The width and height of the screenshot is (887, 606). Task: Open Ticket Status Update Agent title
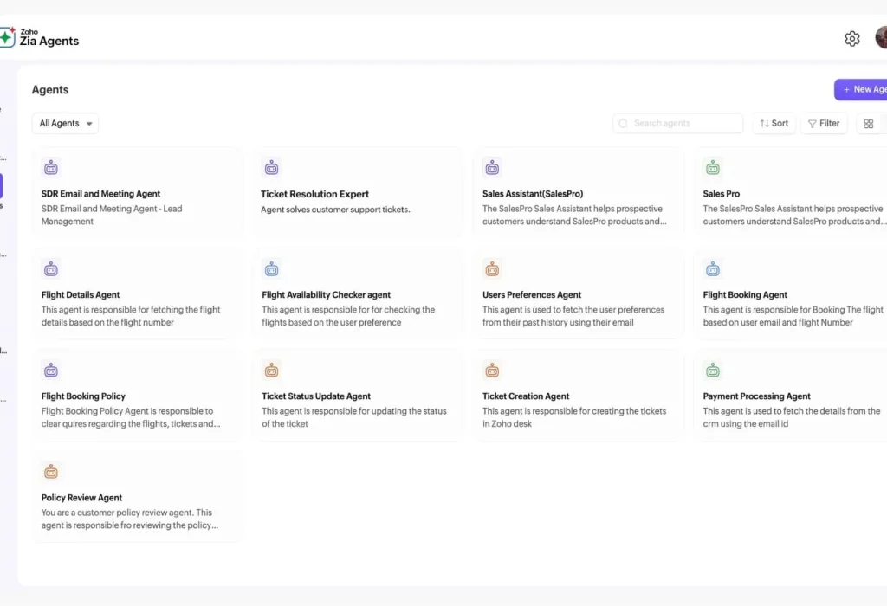[316, 396]
